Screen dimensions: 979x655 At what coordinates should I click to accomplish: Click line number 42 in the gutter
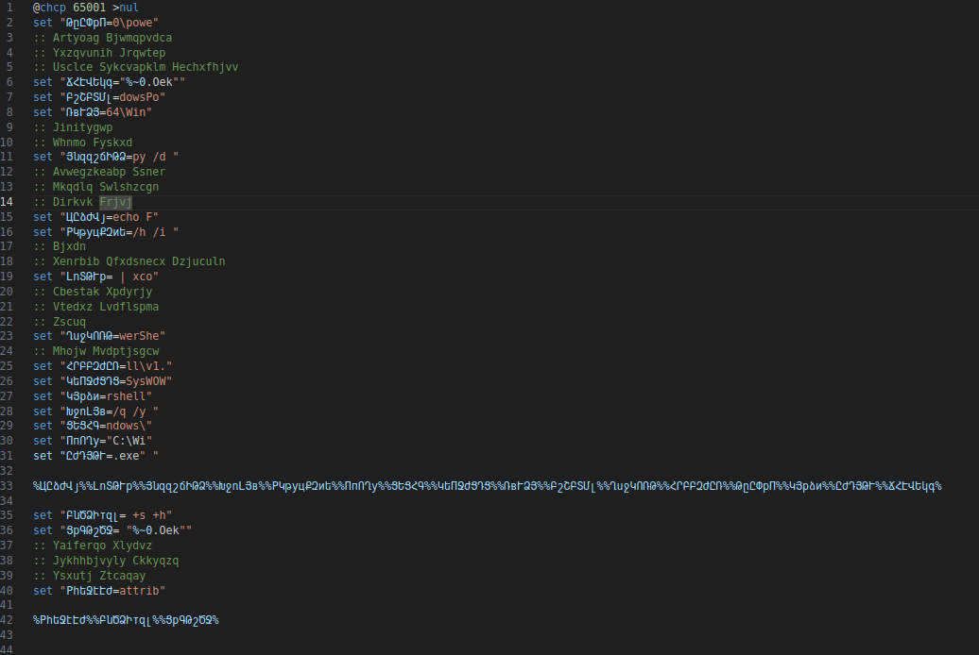click(9, 620)
